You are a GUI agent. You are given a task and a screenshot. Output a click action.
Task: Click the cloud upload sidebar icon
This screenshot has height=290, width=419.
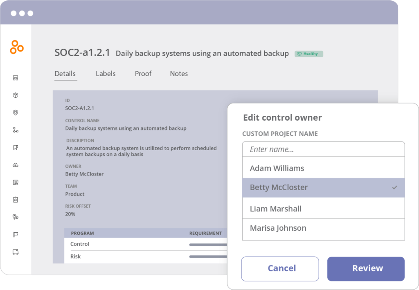tap(16, 165)
